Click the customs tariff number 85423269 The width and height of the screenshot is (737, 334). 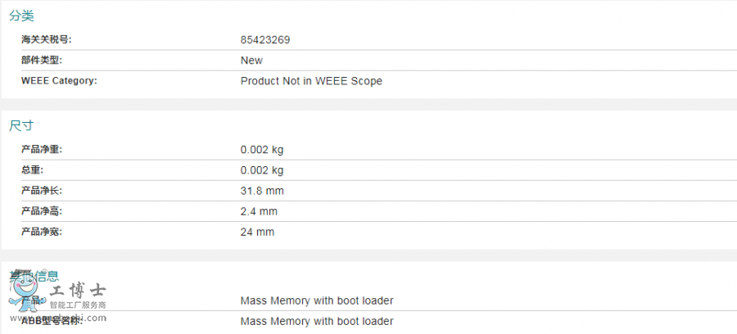pos(265,40)
